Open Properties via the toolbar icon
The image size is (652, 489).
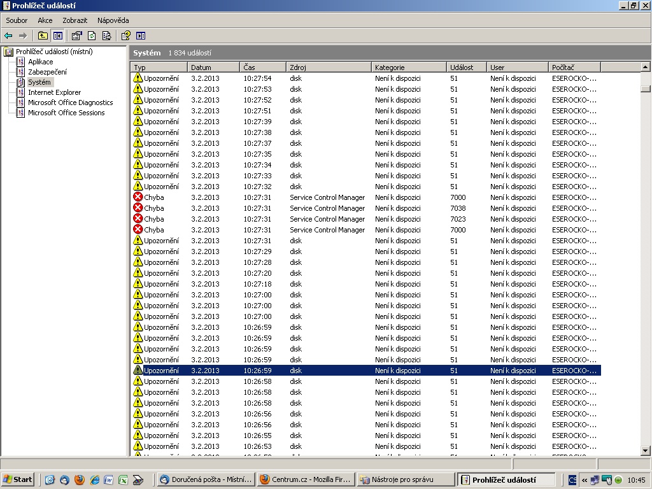76,36
